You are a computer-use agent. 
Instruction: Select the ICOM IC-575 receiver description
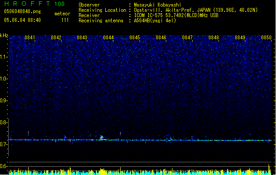pos(176,15)
